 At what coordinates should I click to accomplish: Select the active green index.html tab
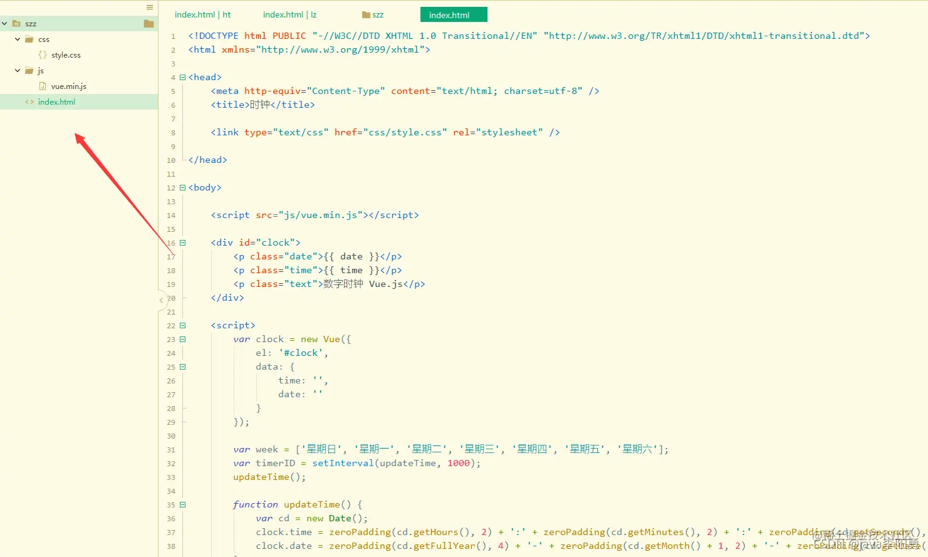tap(454, 14)
